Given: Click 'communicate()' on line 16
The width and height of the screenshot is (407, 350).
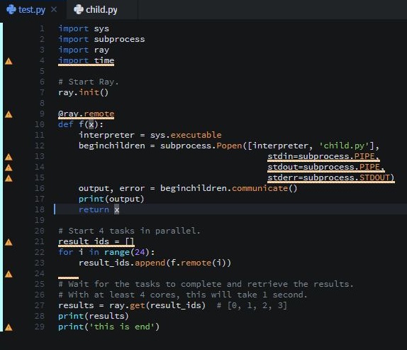Looking at the screenshot, I should tap(264, 188).
